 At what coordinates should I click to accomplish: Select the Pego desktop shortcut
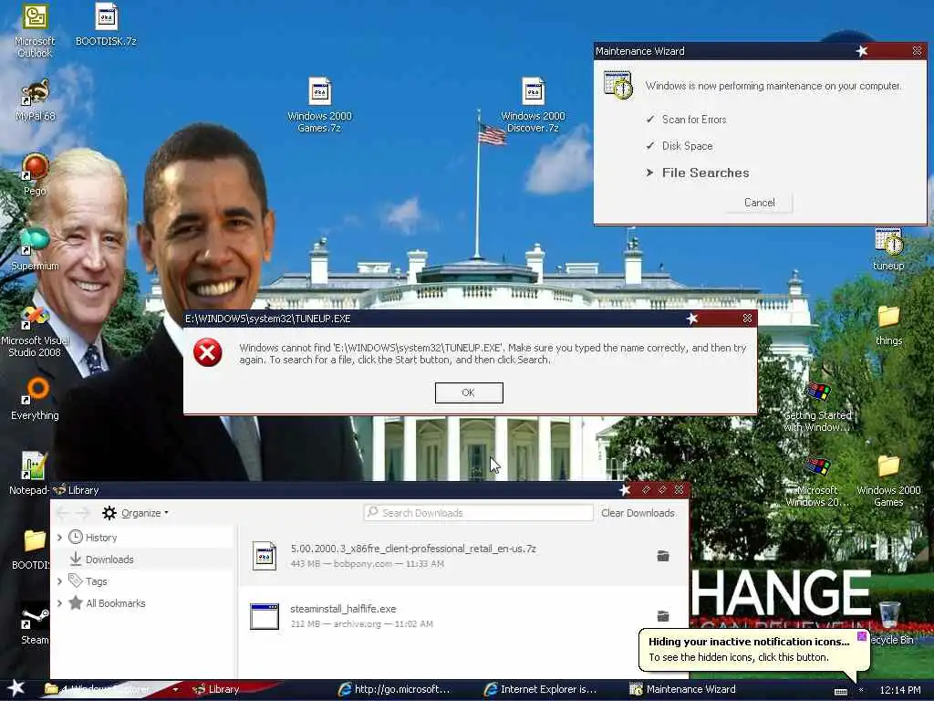coord(36,175)
